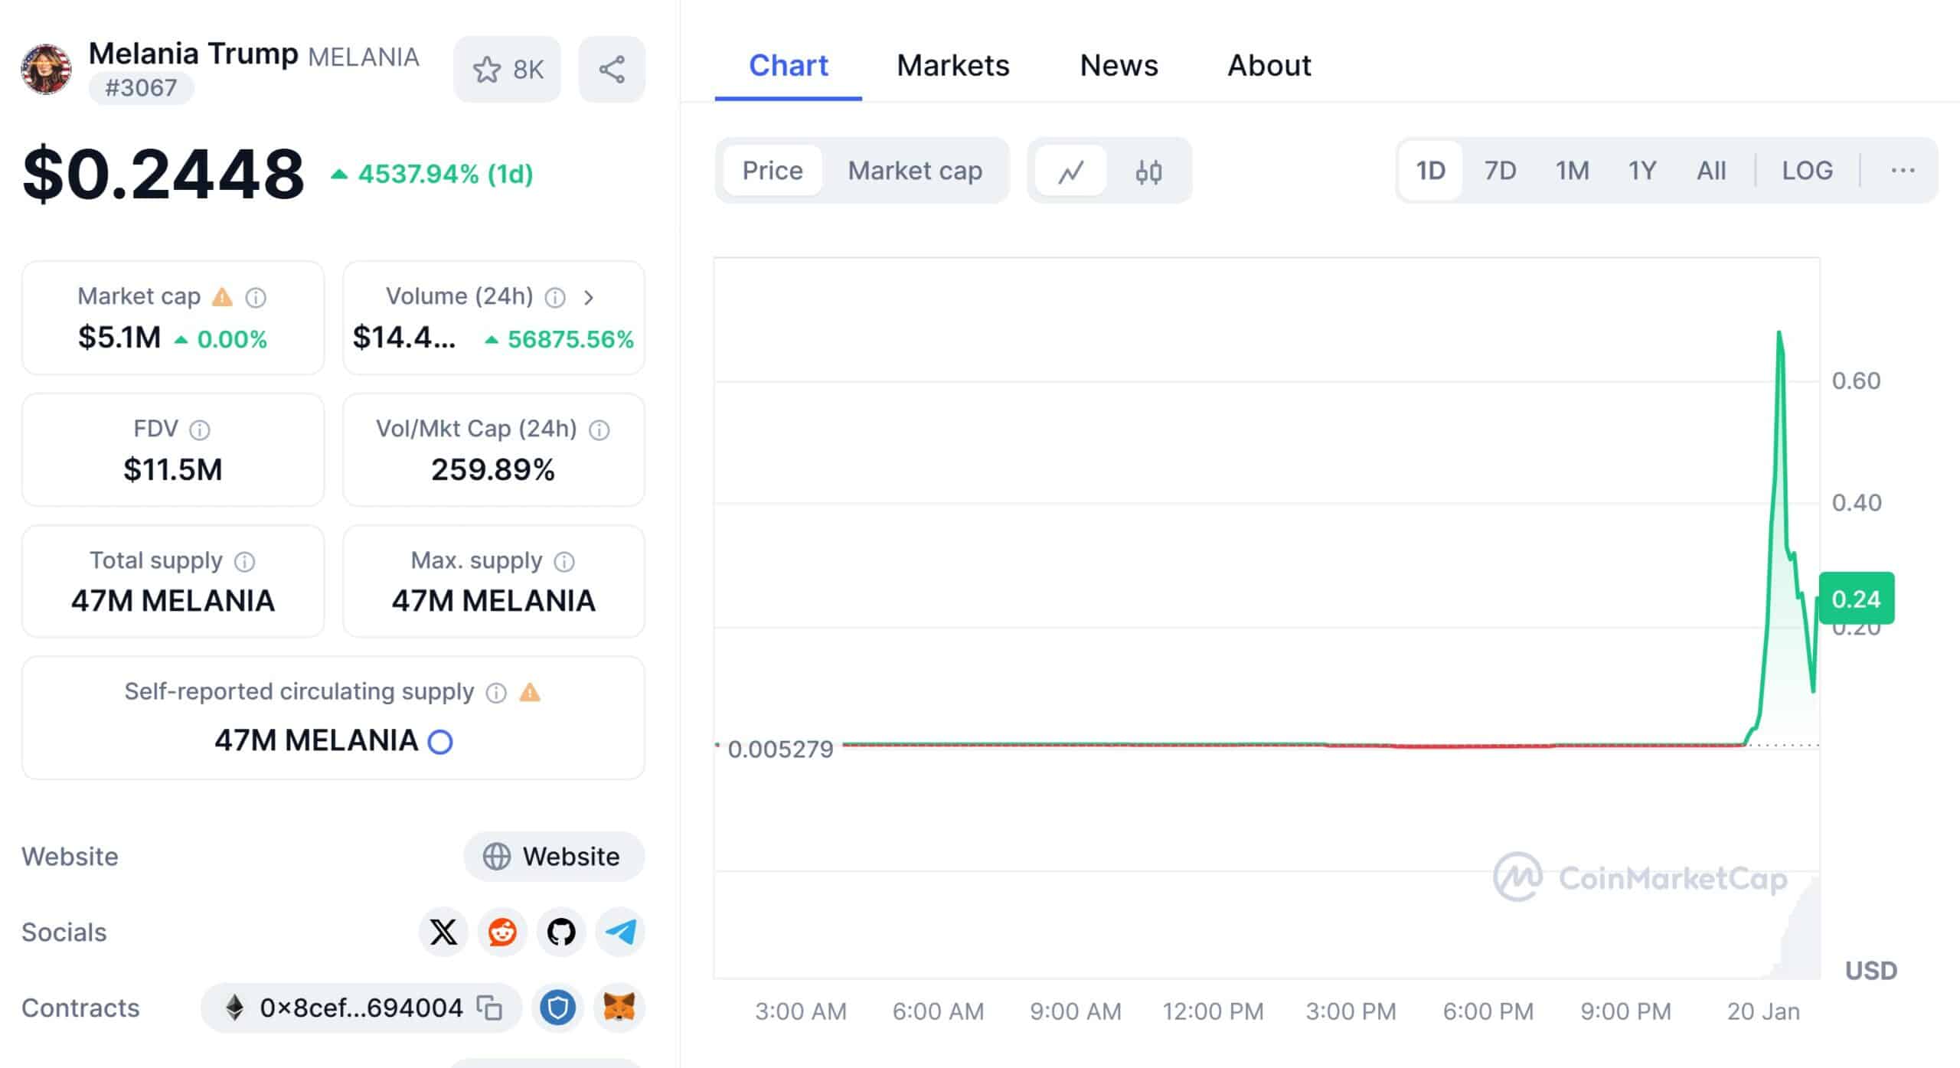
Task: Open the X (Twitter) social link
Action: coord(443,932)
